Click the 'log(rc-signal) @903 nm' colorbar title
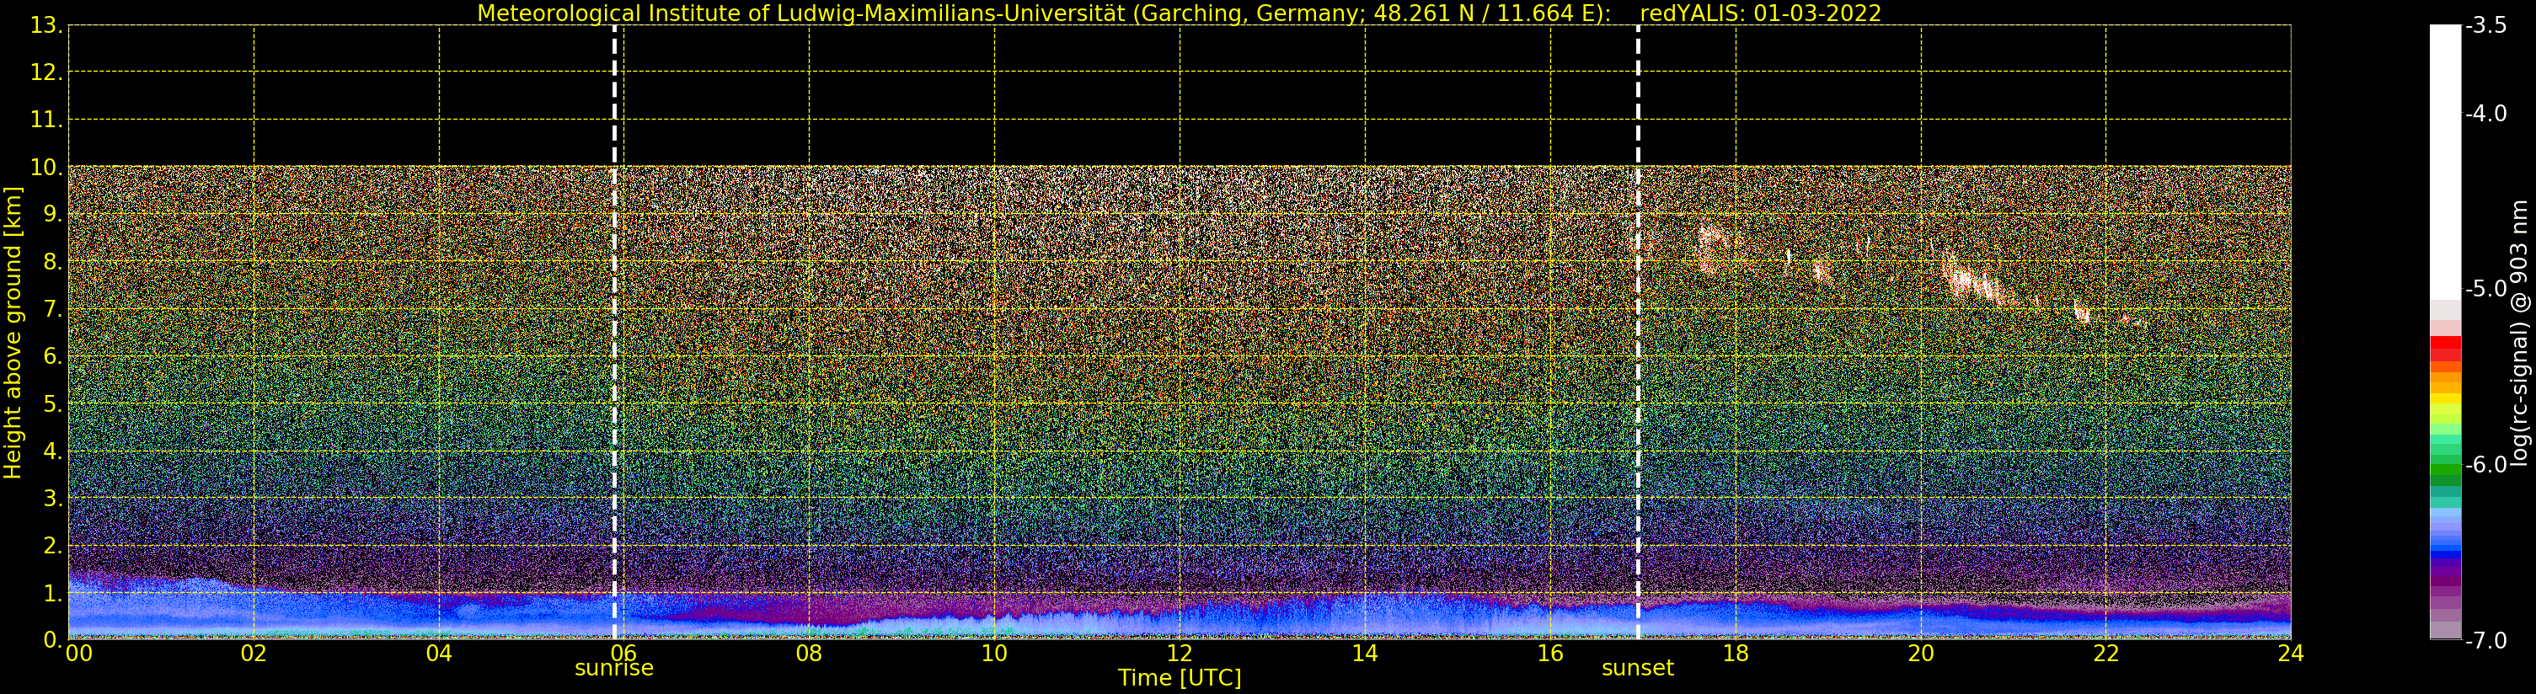Image resolution: width=2536 pixels, height=694 pixels. pyautogui.click(x=2519, y=333)
